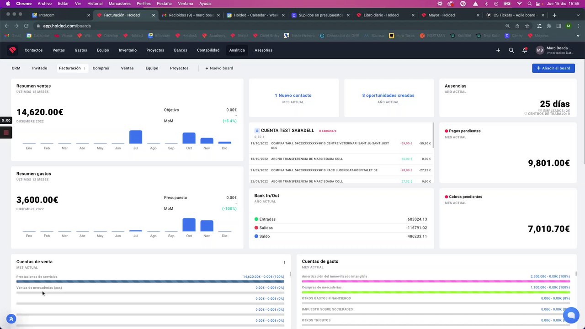This screenshot has height=329, width=585.
Task: Click the Chrome share icon in address bar
Action: [x=517, y=26]
